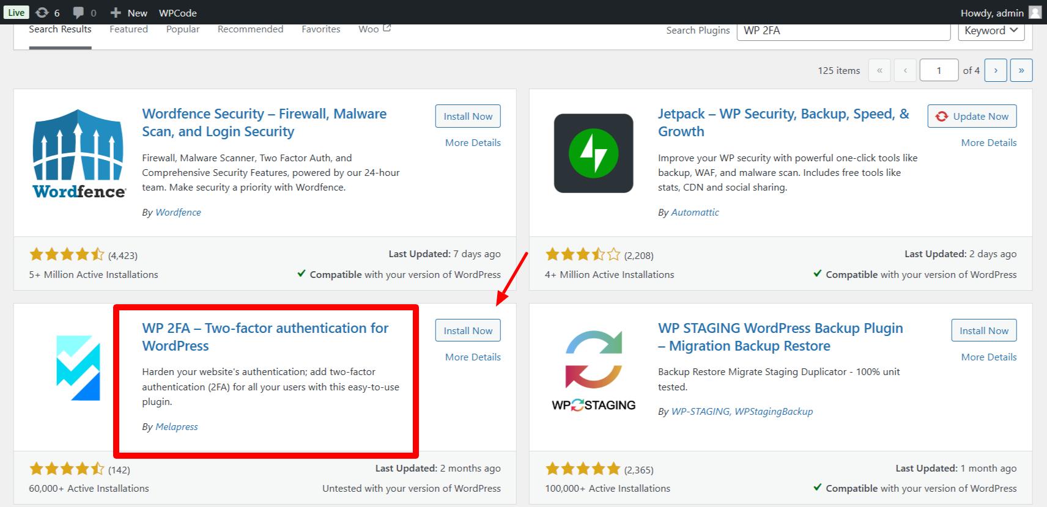Image resolution: width=1047 pixels, height=507 pixels.
Task: Click the WP STAGING plugin logo
Action: (593, 371)
